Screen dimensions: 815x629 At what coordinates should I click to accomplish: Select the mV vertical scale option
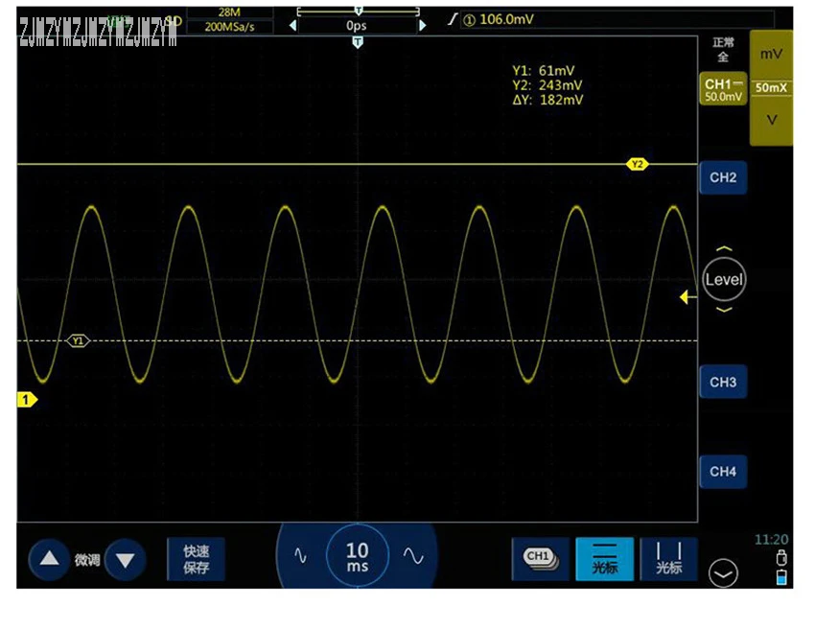771,54
